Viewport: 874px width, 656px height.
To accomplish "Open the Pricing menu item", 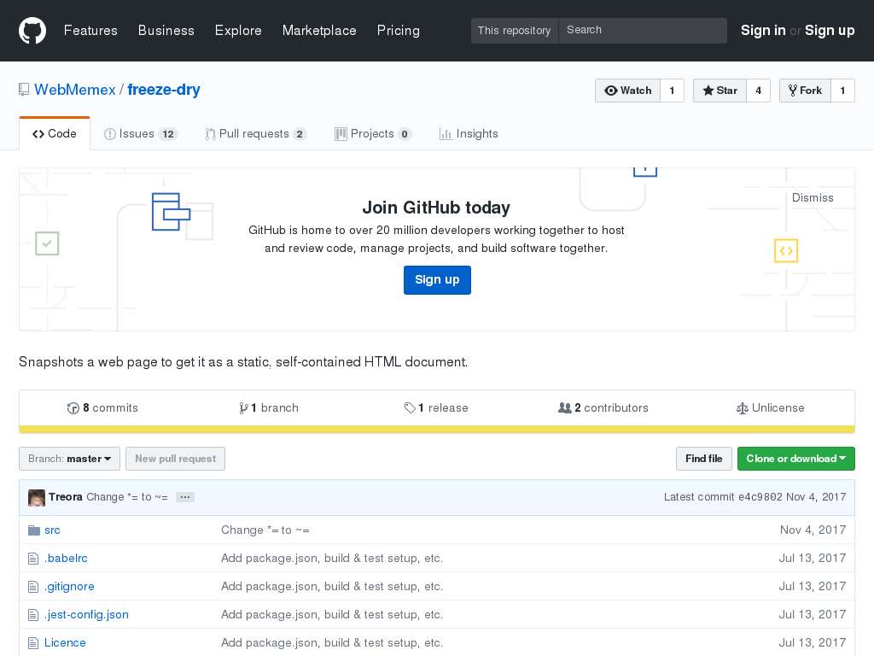I will point(399,31).
